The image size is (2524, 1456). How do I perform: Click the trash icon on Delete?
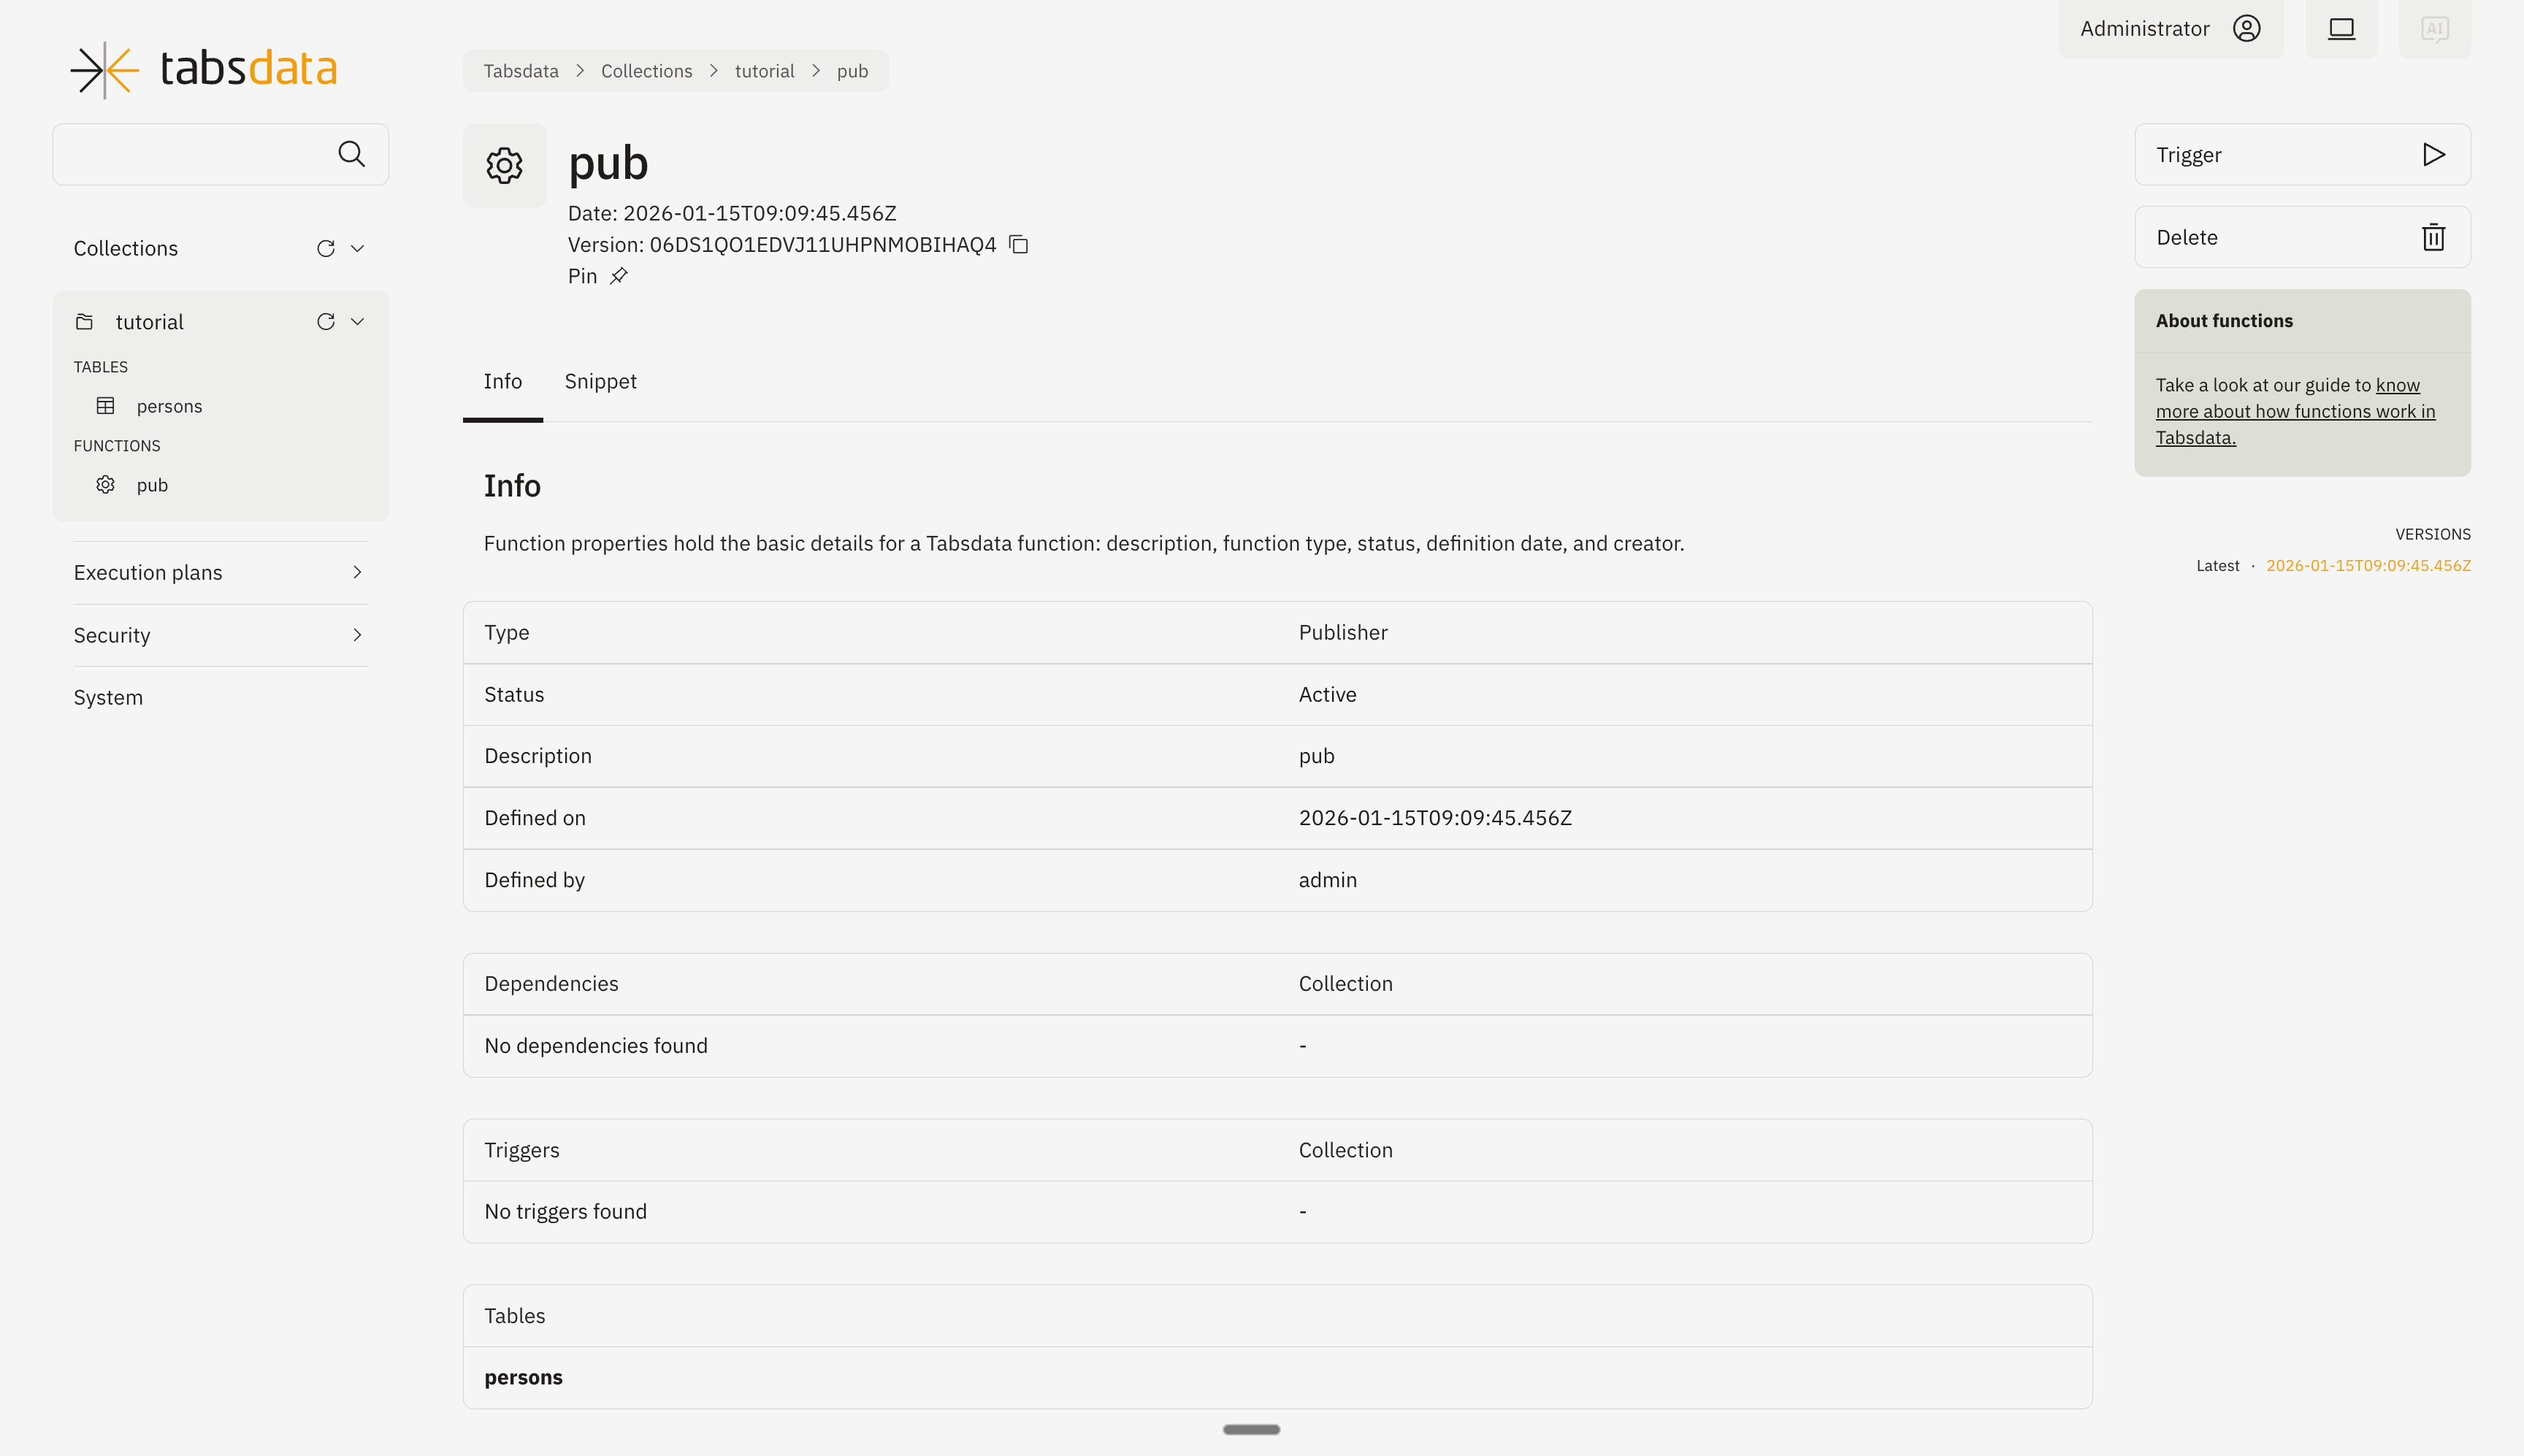click(2433, 237)
